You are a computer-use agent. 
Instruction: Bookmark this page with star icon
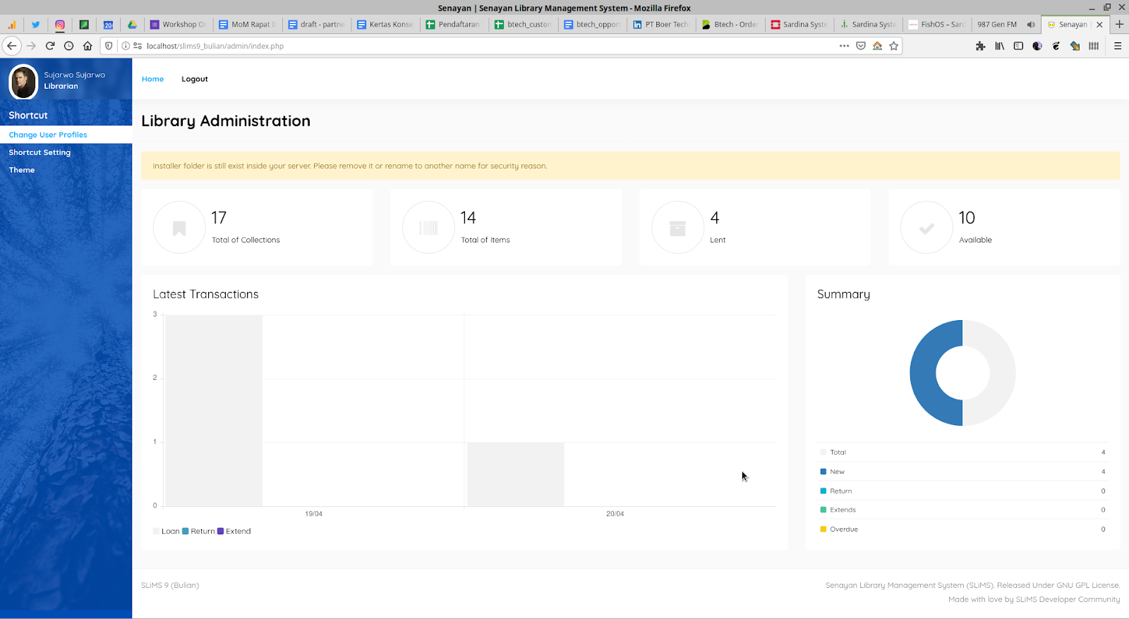(x=894, y=46)
